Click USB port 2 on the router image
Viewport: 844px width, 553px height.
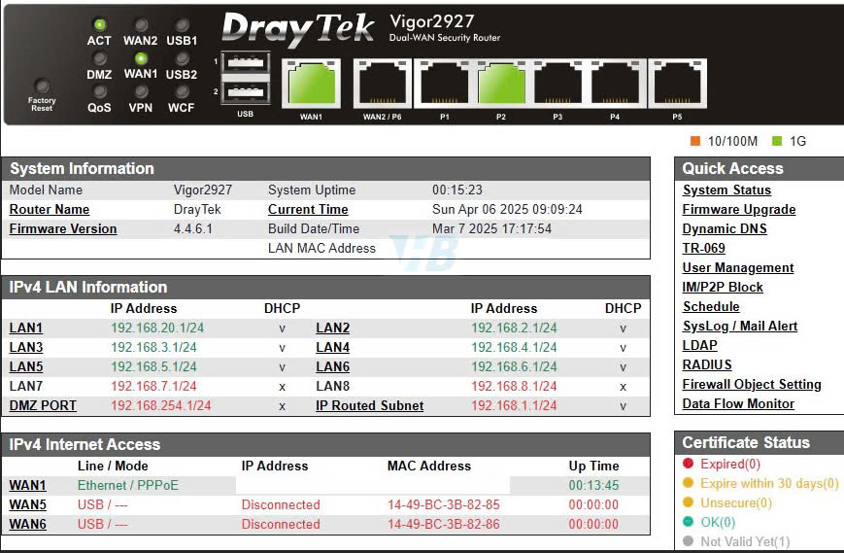click(x=246, y=92)
